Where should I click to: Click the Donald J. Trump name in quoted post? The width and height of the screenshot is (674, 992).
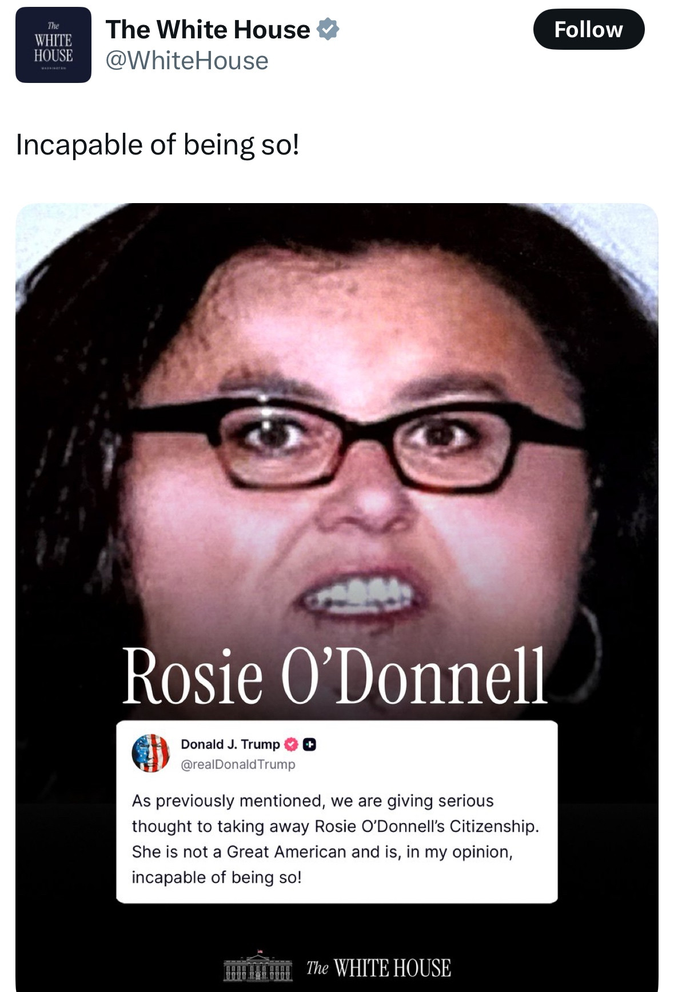pyautogui.click(x=230, y=744)
